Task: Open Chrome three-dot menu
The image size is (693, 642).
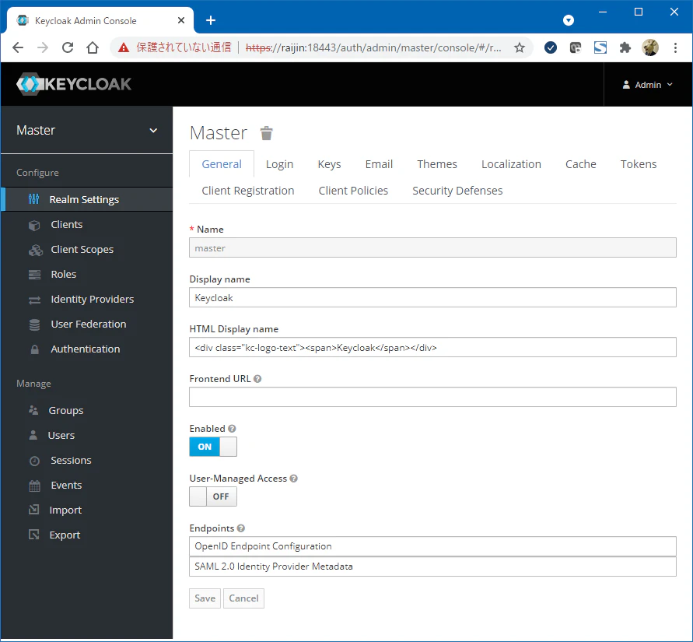Action: 675,47
